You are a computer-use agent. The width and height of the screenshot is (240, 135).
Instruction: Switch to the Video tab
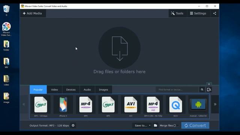(54, 90)
